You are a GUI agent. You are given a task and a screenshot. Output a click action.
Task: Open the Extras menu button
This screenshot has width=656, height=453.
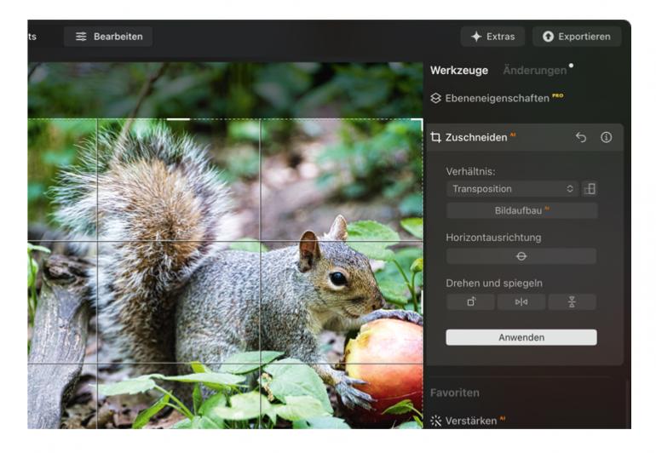coord(492,37)
